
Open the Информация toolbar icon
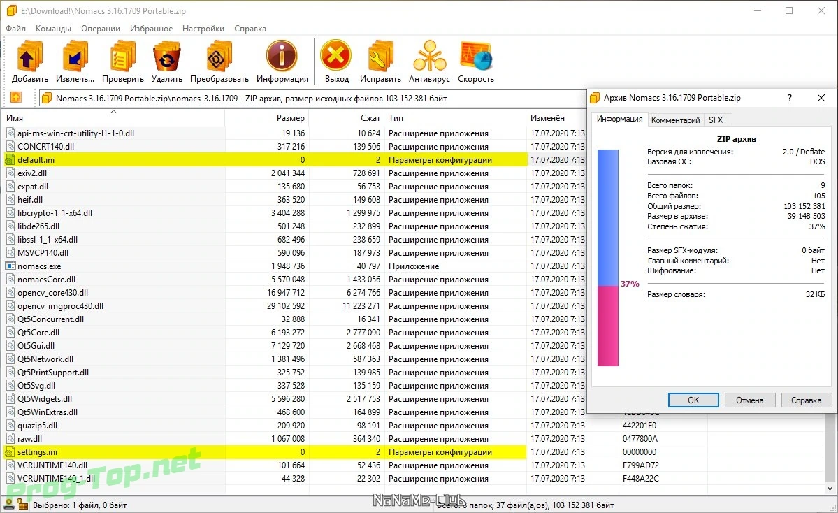coord(282,56)
